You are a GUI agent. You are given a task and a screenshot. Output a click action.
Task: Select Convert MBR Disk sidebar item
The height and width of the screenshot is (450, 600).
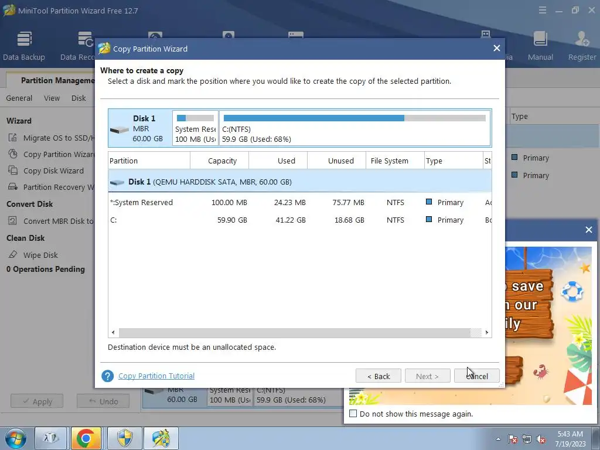[52, 221]
